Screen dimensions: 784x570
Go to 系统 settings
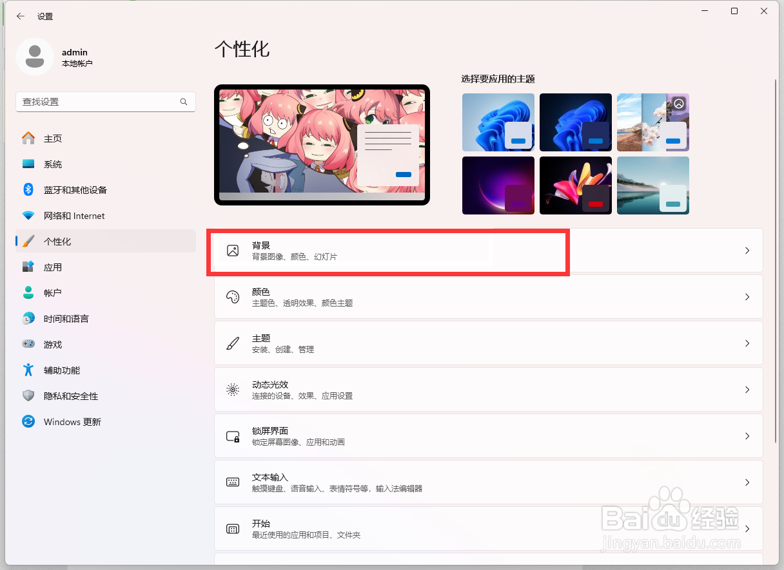[106, 164]
